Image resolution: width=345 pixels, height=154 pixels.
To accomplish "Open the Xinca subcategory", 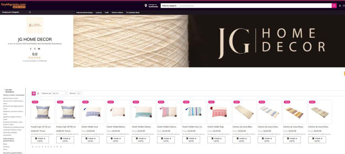I will coord(5,149).
